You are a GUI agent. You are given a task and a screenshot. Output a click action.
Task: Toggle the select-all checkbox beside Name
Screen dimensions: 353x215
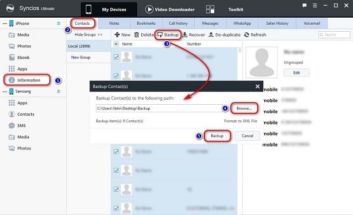click(x=116, y=44)
